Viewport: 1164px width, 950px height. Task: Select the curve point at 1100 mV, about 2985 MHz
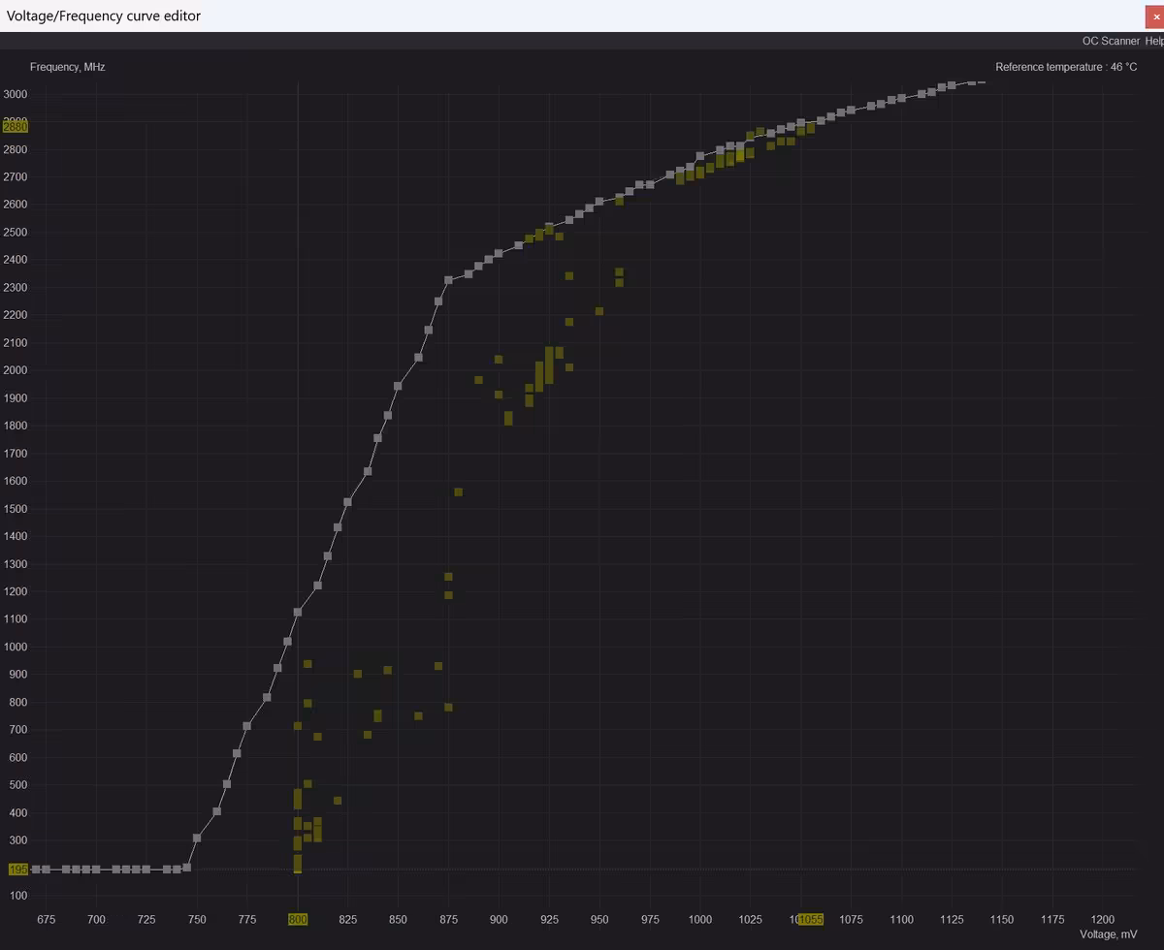[902, 98]
